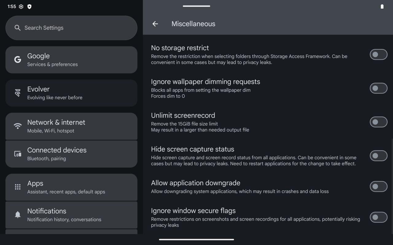The height and width of the screenshot is (245, 393).
Task: Open Network & internet settings
Action: click(x=71, y=126)
